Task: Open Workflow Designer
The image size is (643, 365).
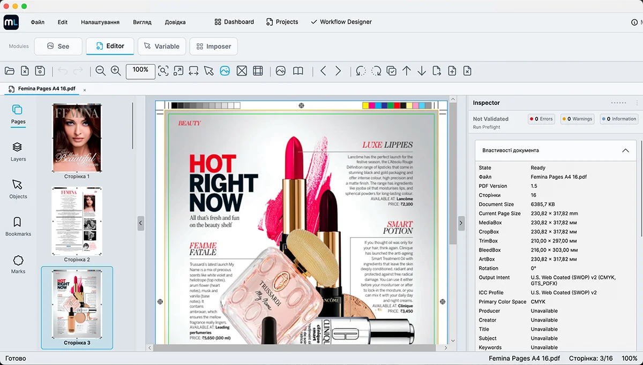Action: 341,22
